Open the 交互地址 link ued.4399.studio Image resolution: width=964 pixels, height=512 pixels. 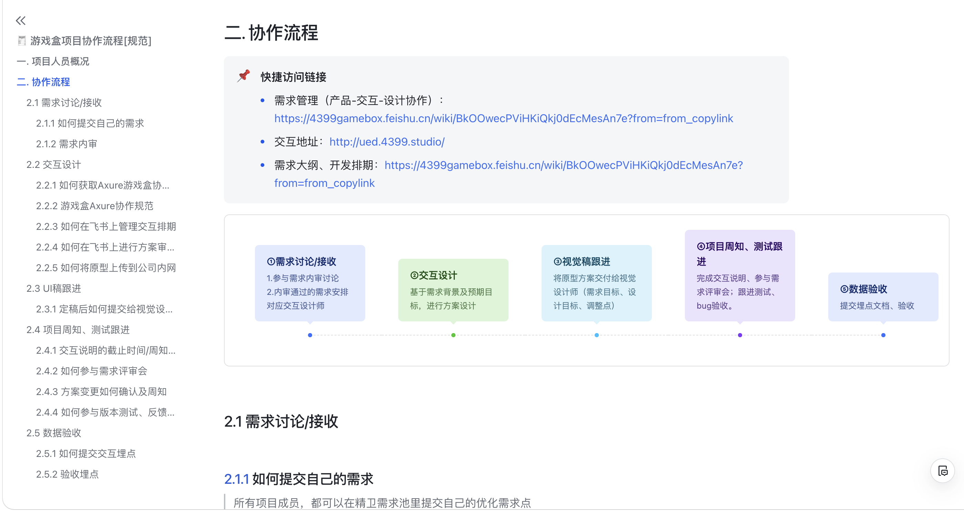coord(386,142)
